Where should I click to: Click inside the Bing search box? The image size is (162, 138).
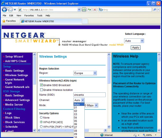coord(125,10)
